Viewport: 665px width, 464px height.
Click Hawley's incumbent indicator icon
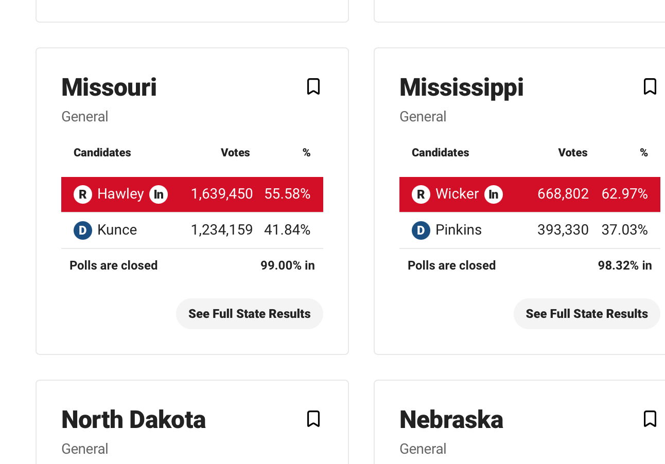(159, 194)
